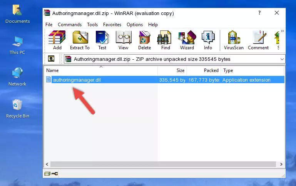
Task: Open the Favorites menu
Action: [x=112, y=25]
